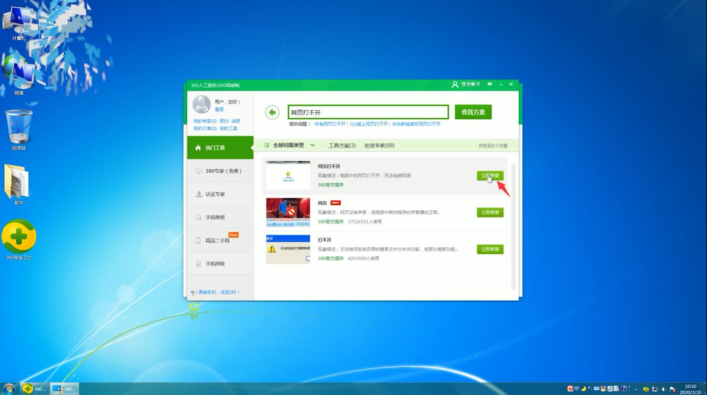The image size is (707, 395).
Task: Click the 登录 link under user greeting
Action: click(x=219, y=109)
